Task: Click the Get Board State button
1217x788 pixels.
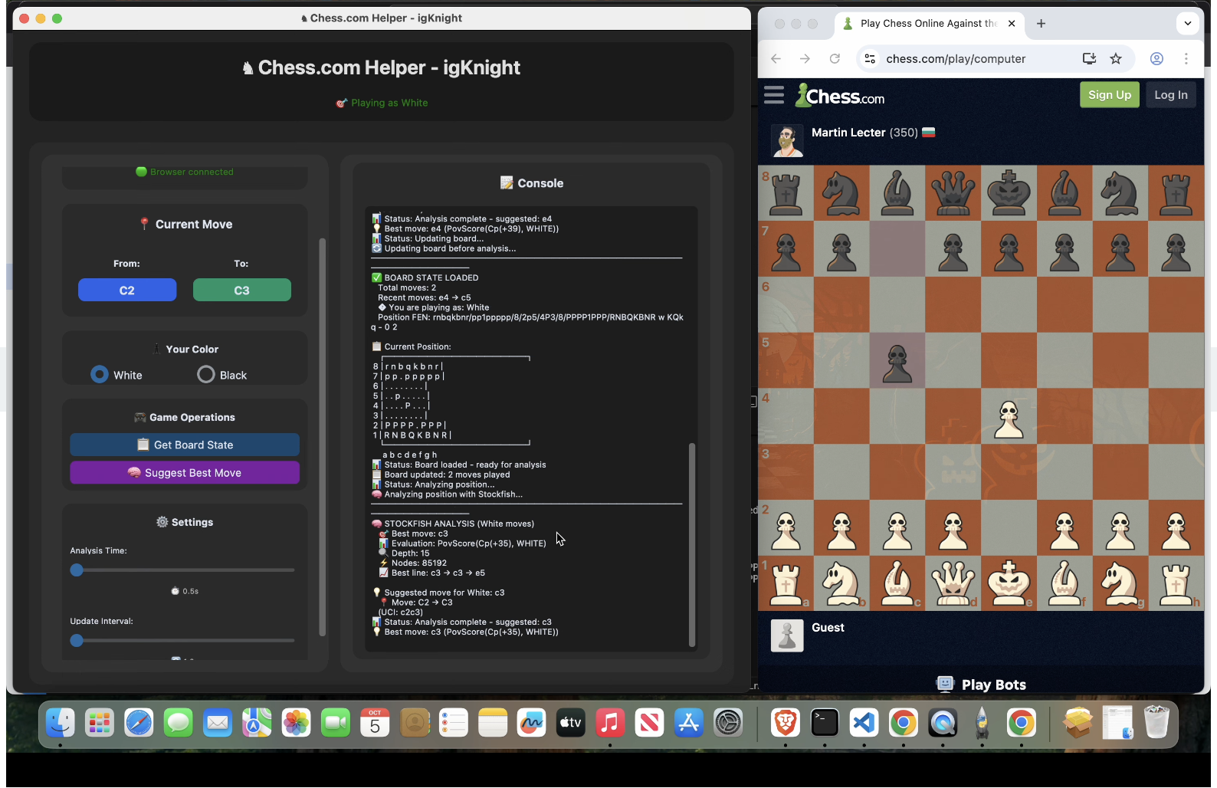Action: coord(185,445)
